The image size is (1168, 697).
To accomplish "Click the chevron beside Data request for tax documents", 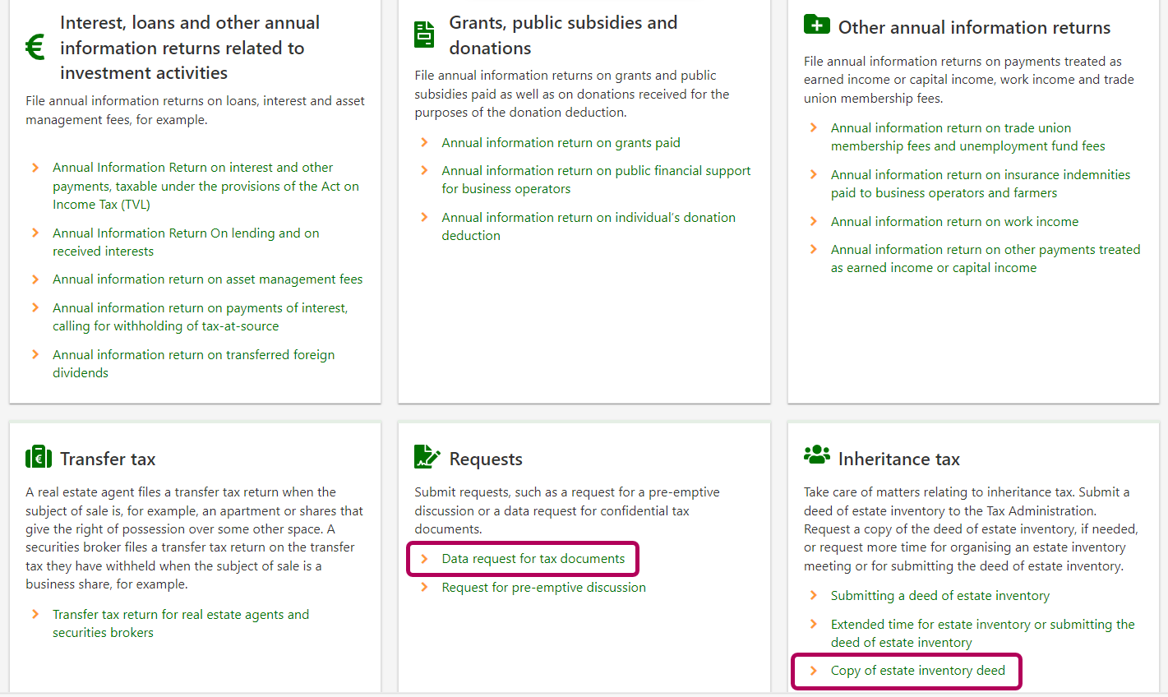I will [x=424, y=559].
